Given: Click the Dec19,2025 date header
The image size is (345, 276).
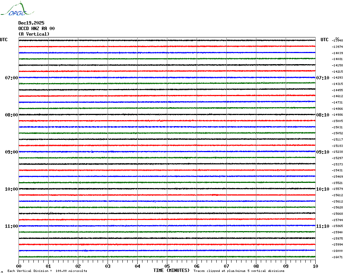Looking at the screenshot, I should (31, 23).
